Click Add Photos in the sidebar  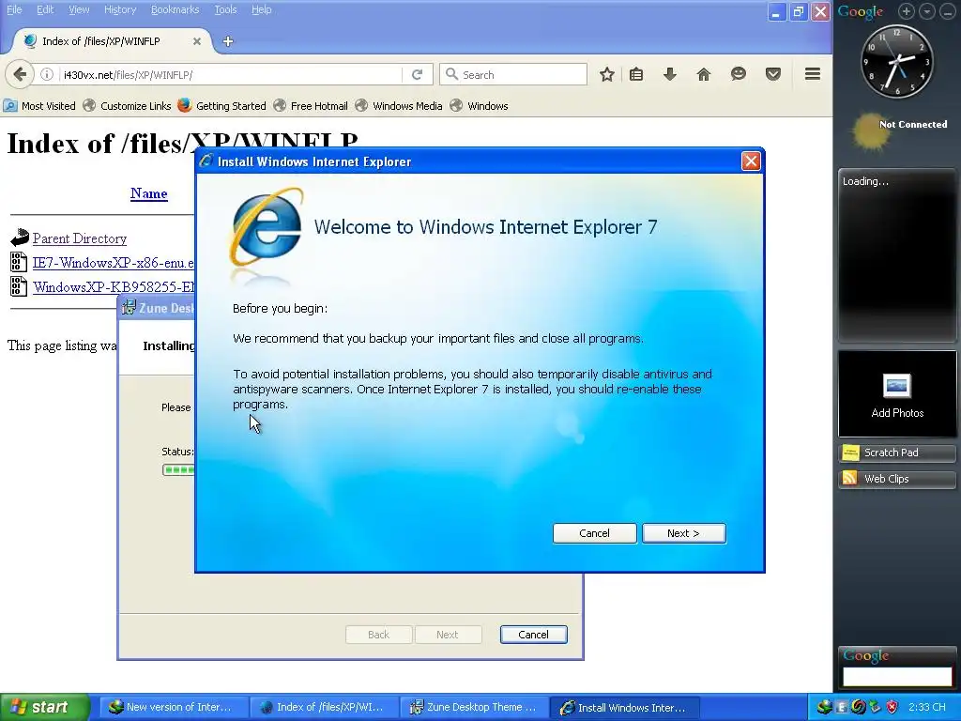coord(897,394)
